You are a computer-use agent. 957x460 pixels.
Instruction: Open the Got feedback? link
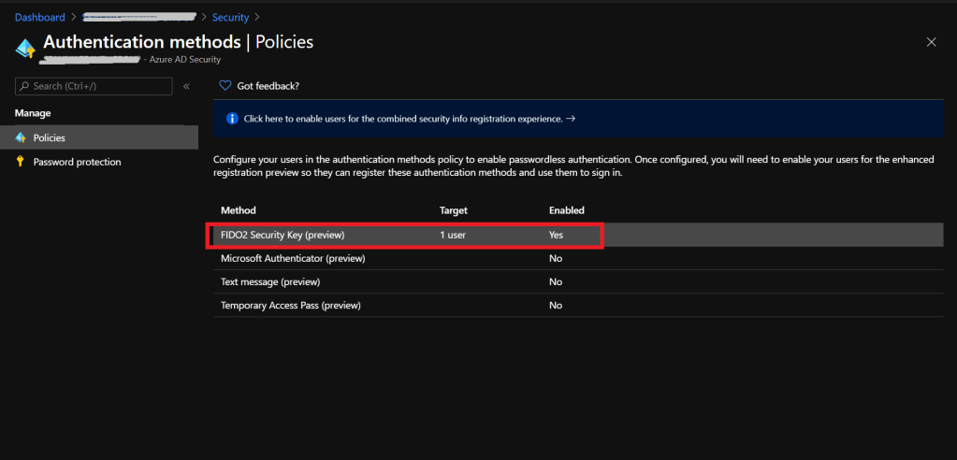click(x=268, y=86)
